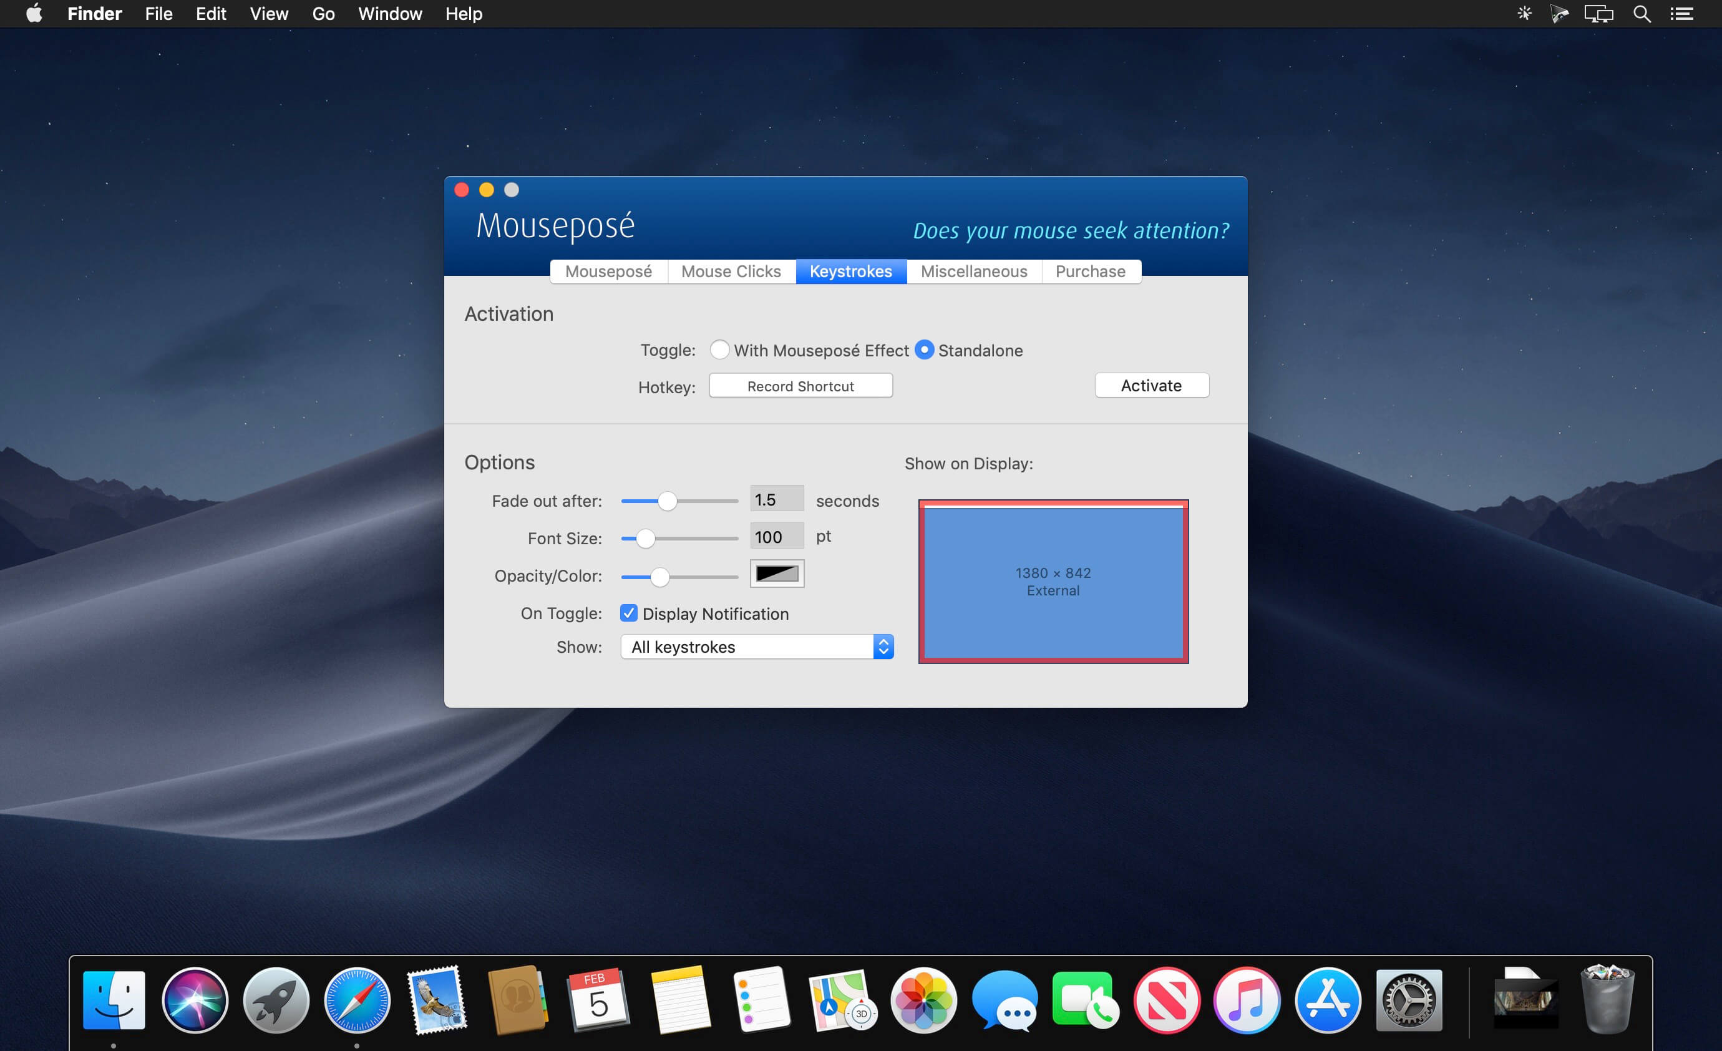Open the displays menu bar icon
Screen dimensions: 1722x1051
(1599, 13)
